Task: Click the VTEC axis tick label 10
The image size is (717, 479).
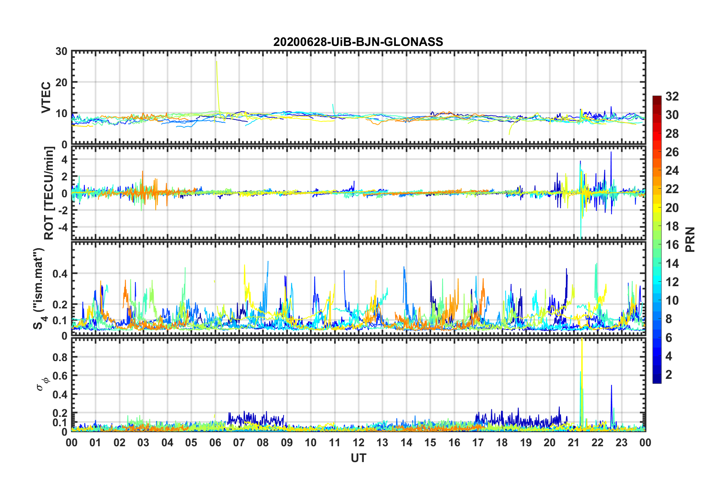Action: (x=61, y=113)
